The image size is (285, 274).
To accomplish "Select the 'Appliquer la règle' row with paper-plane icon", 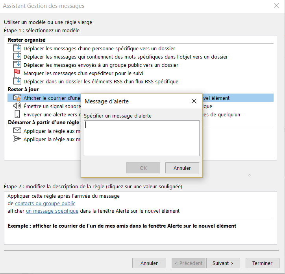I will 52,140.
